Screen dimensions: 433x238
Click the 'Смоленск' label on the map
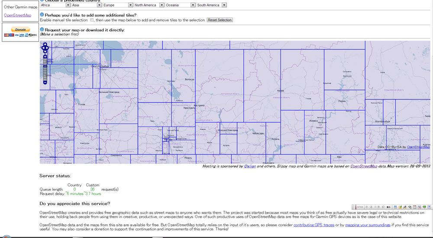coord(116,155)
